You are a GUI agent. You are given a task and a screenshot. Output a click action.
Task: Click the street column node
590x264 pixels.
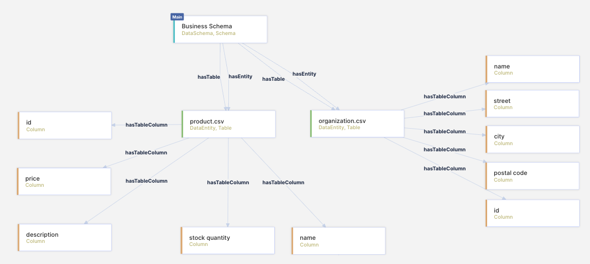click(532, 103)
